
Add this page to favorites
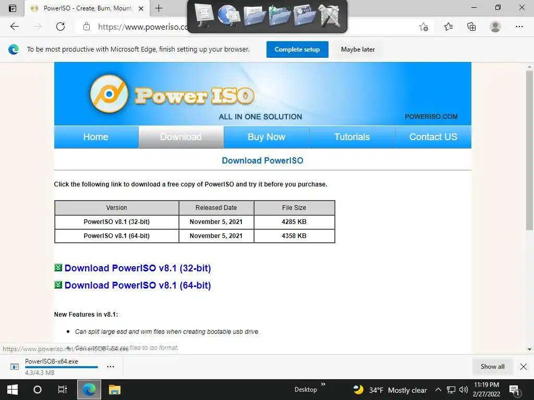(423, 27)
